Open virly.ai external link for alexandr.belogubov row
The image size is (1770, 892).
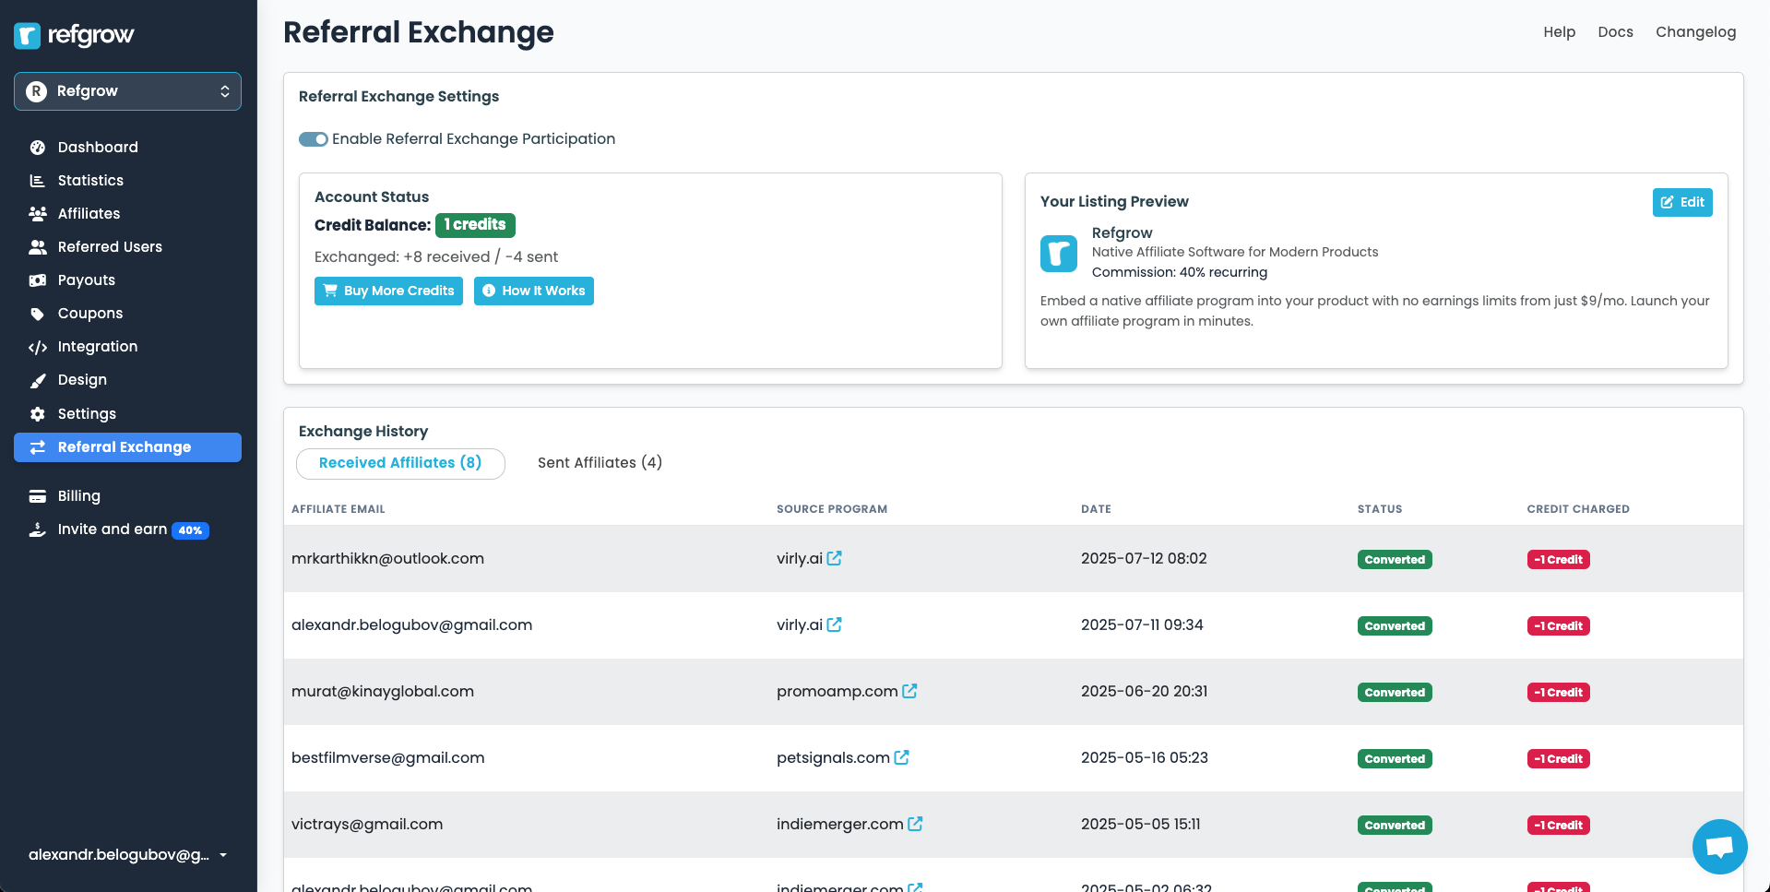(x=834, y=624)
